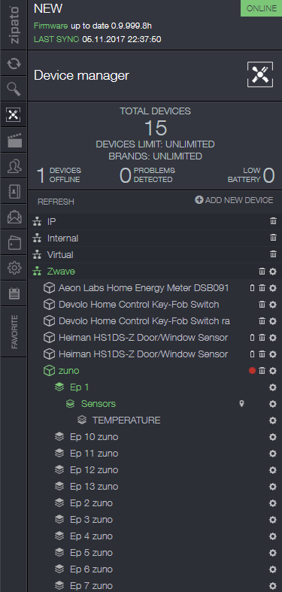The image size is (282, 592).
Task: Collapse the Zwave network node
Action: coord(37,271)
